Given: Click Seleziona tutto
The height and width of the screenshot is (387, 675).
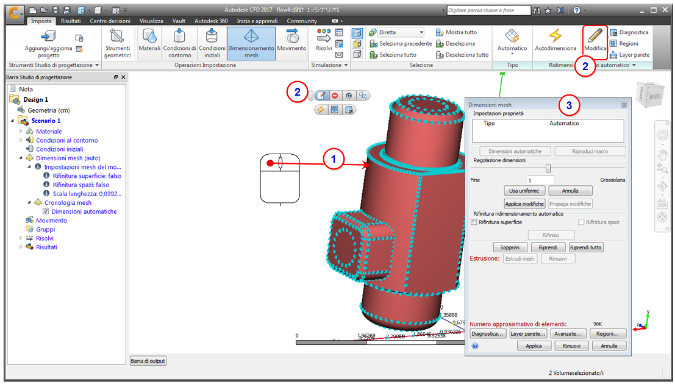Looking at the screenshot, I should tap(393, 55).
